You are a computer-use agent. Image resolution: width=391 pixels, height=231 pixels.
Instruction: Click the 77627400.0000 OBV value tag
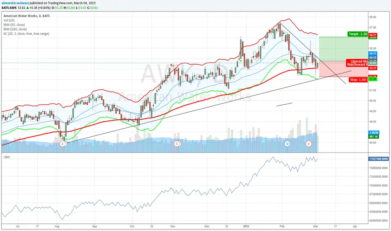pos(378,159)
